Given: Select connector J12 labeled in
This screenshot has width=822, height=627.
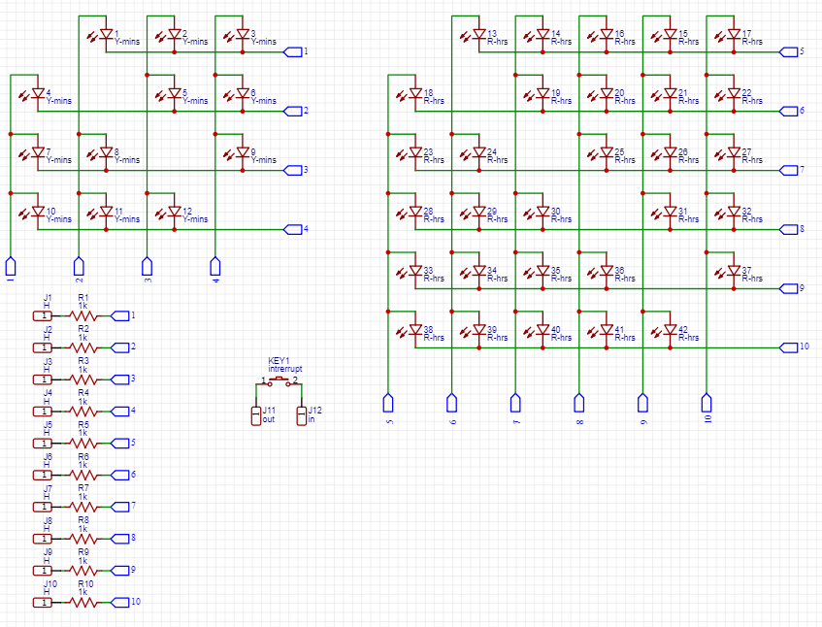Looking at the screenshot, I should point(302,417).
